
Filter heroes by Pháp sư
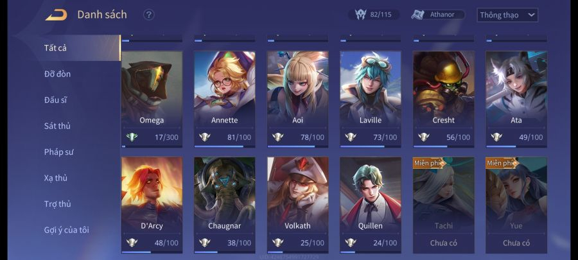59,152
